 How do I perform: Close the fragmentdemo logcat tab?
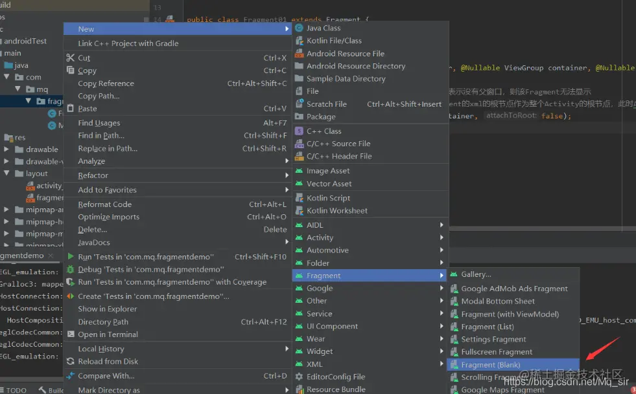[51, 256]
